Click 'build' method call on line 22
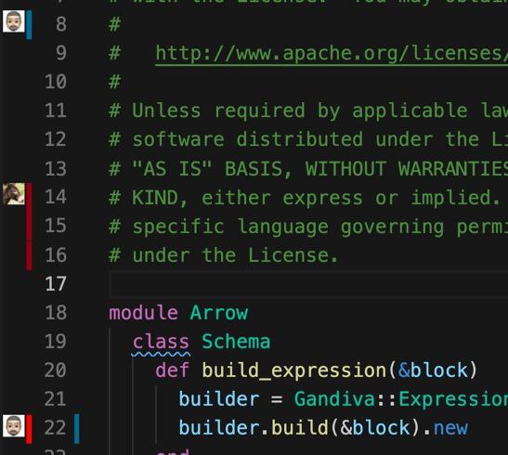This screenshot has width=508, height=455. pos(300,428)
